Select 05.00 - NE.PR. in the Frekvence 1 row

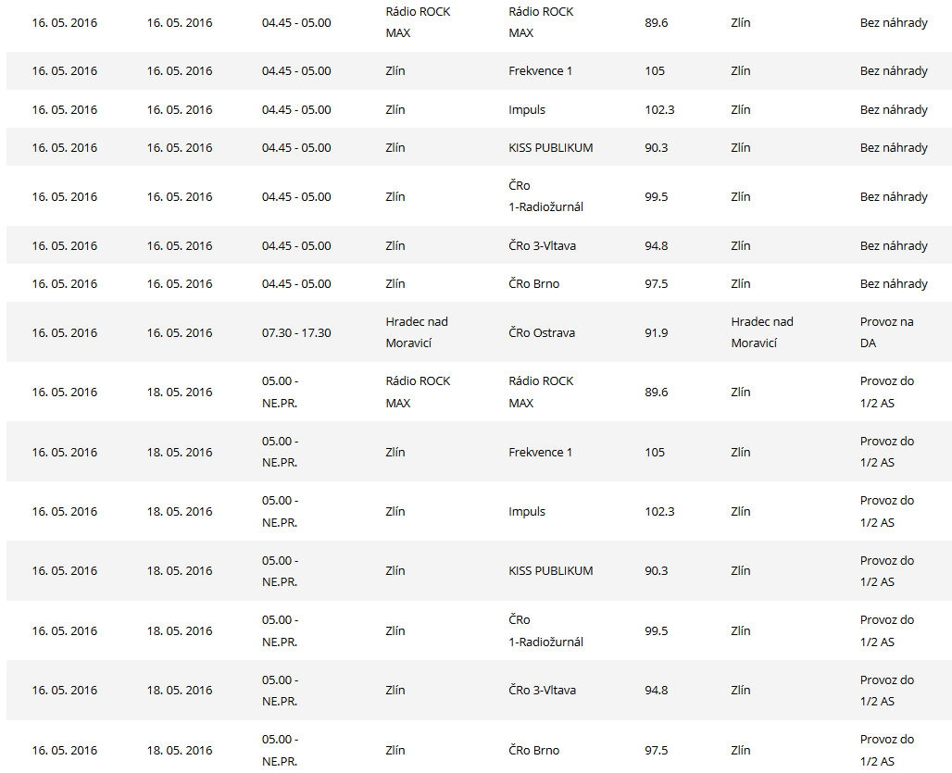(x=280, y=453)
